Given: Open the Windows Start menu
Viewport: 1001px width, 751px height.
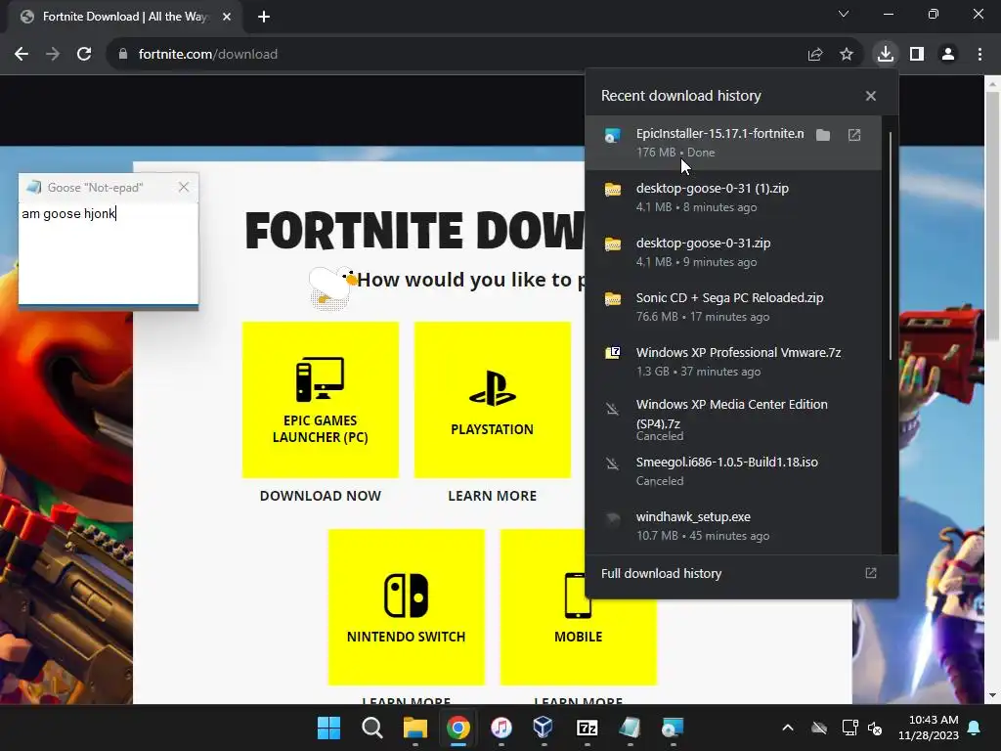Looking at the screenshot, I should point(328,728).
